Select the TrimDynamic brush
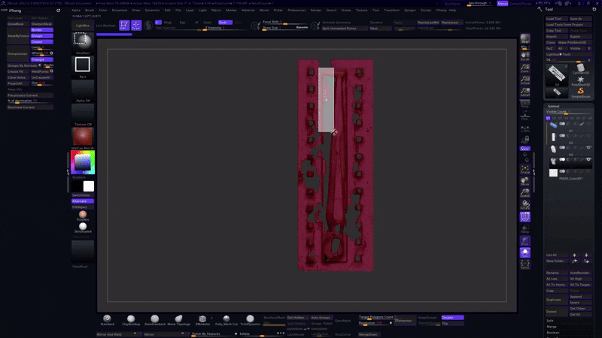 (x=250, y=320)
